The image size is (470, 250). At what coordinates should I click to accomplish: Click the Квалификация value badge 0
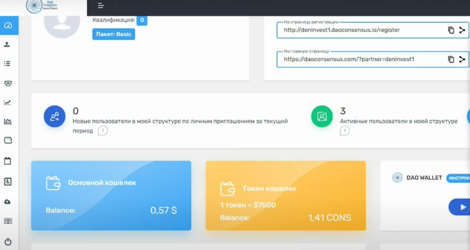coord(142,20)
